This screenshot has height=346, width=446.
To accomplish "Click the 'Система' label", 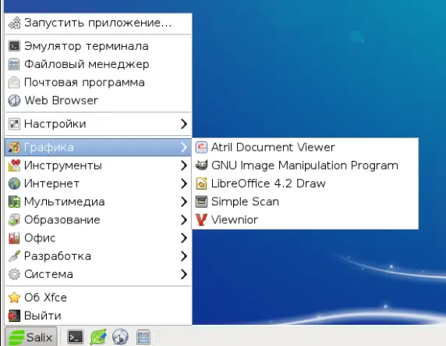I will point(48,274).
